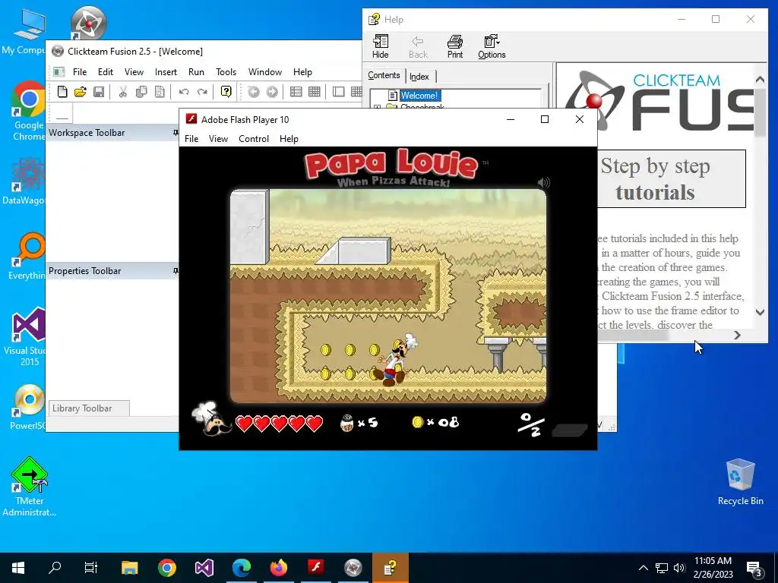
Task: Switch to the Index tab in Help
Action: [419, 77]
